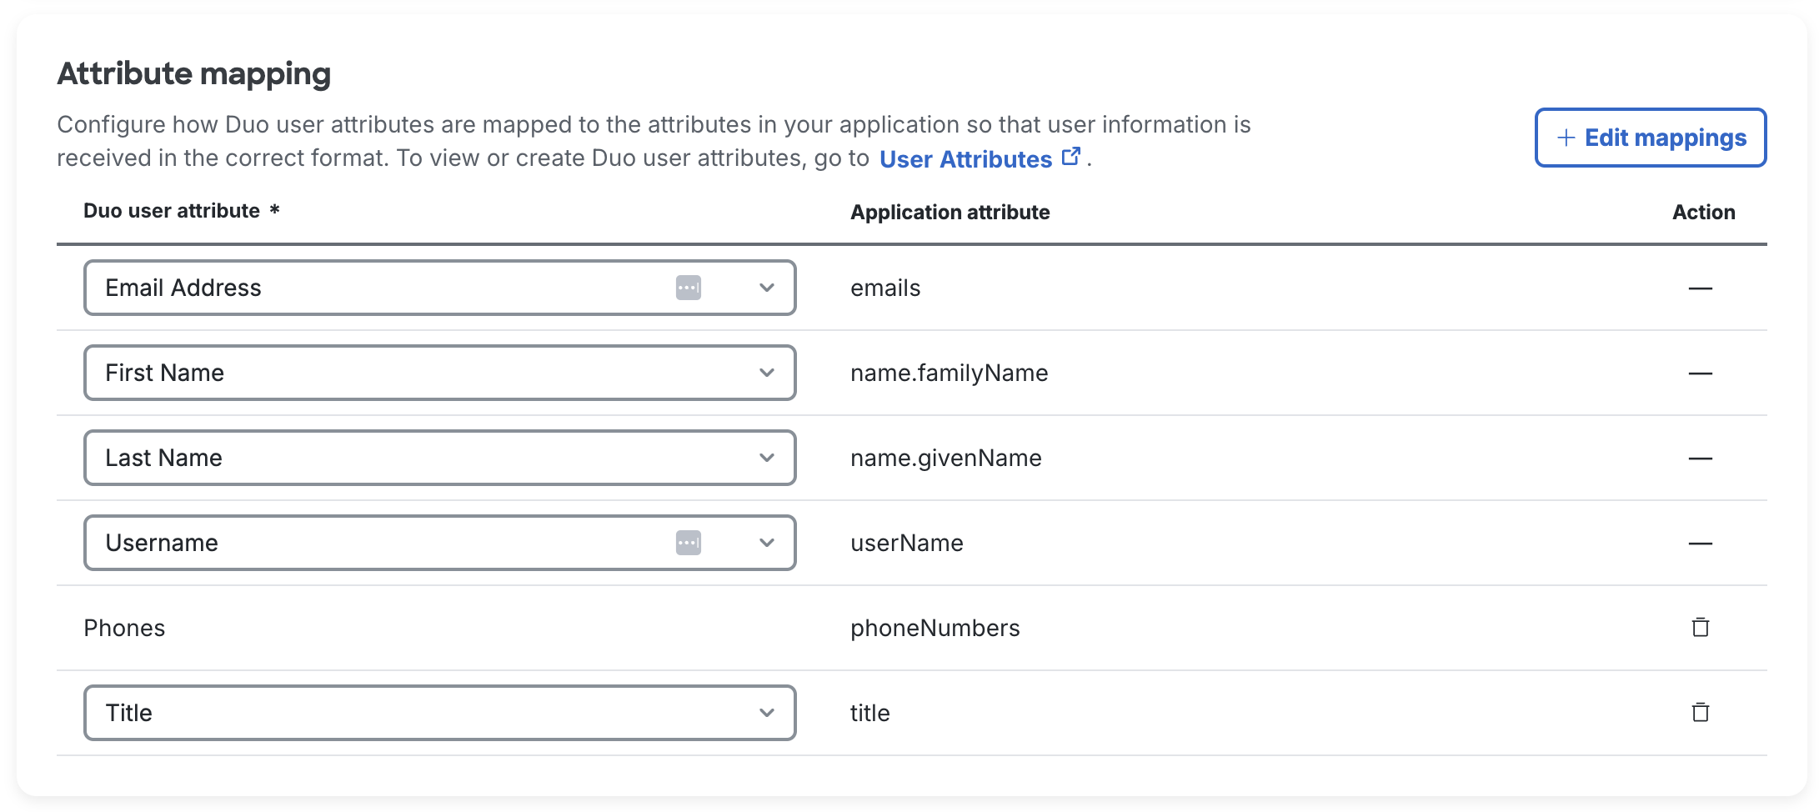Click the name.familyName application attribute
1819x812 pixels.
(x=949, y=373)
